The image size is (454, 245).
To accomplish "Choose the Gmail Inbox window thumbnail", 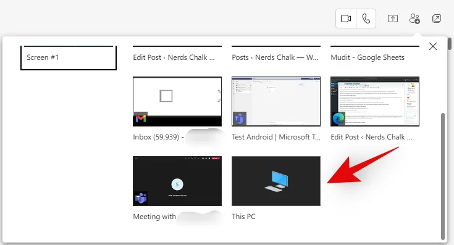I will point(177,102).
